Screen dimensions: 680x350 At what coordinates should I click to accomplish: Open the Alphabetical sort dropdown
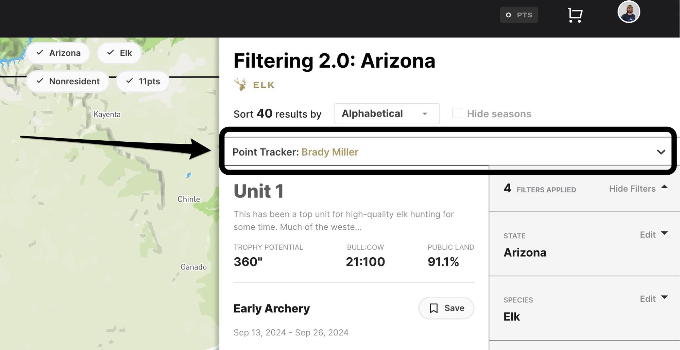coord(386,114)
